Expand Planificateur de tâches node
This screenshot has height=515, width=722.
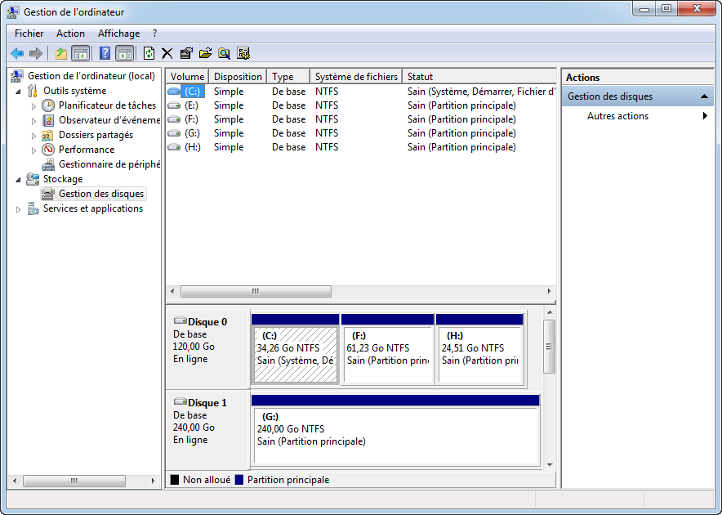click(x=33, y=106)
